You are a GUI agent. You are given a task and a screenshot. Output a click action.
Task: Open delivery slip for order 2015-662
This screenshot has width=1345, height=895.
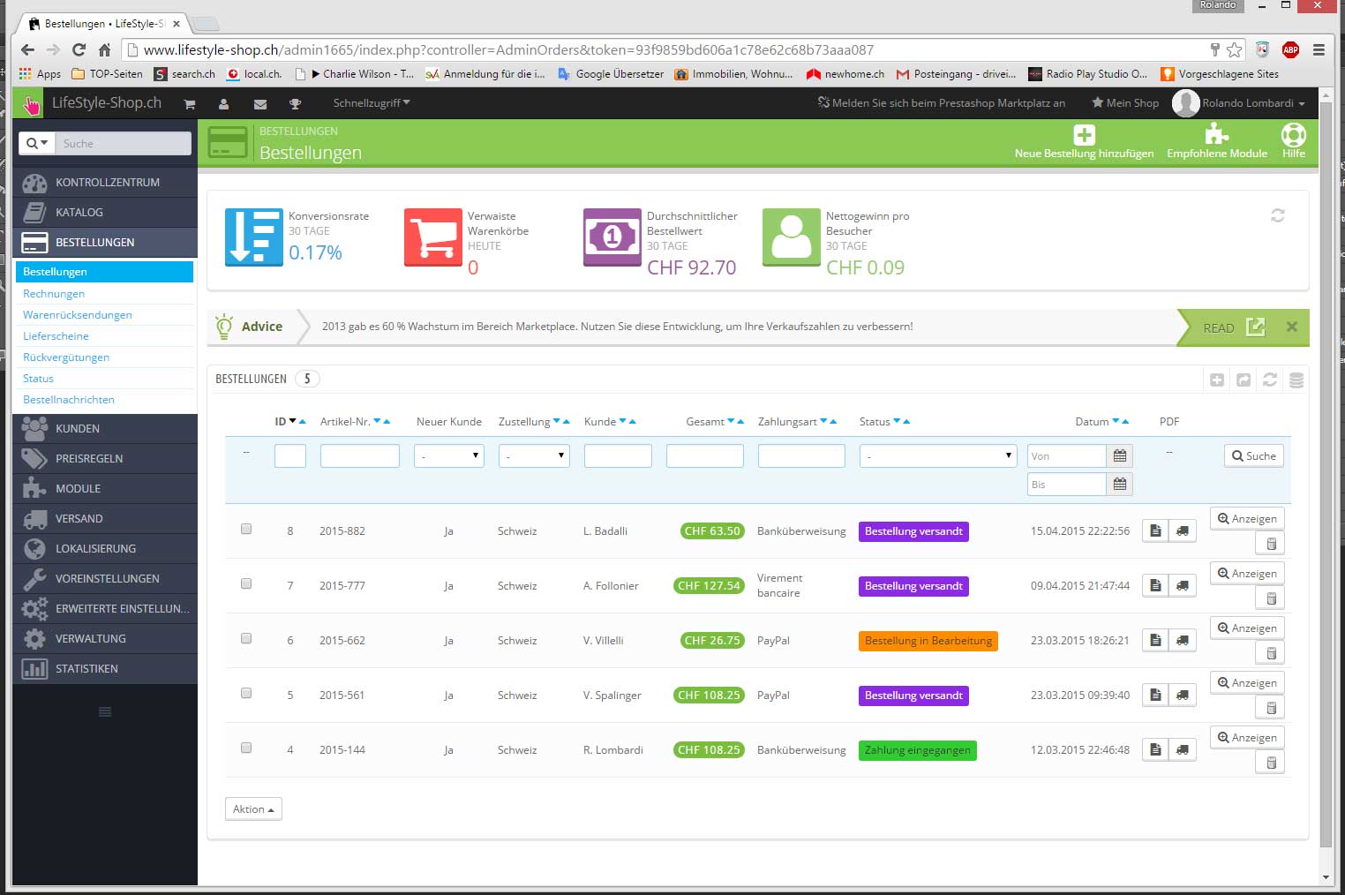1183,640
